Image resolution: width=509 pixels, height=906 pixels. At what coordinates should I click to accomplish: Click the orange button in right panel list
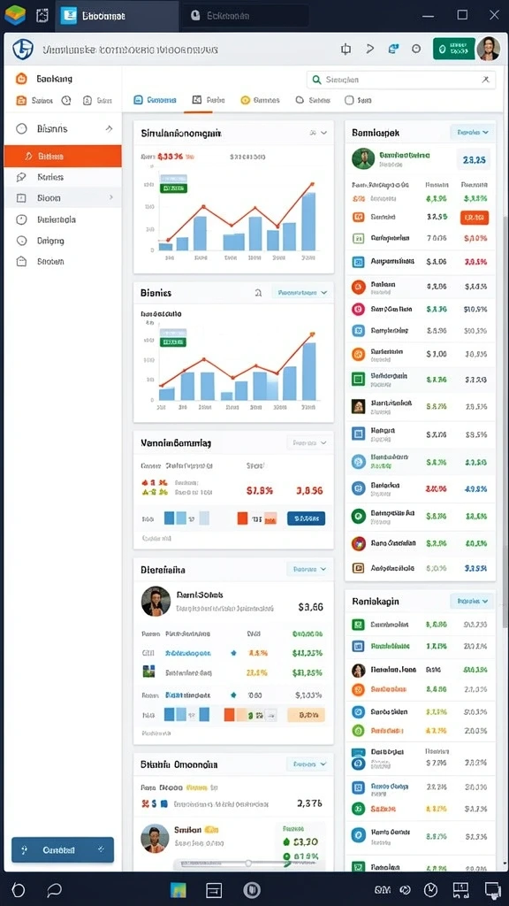[475, 218]
